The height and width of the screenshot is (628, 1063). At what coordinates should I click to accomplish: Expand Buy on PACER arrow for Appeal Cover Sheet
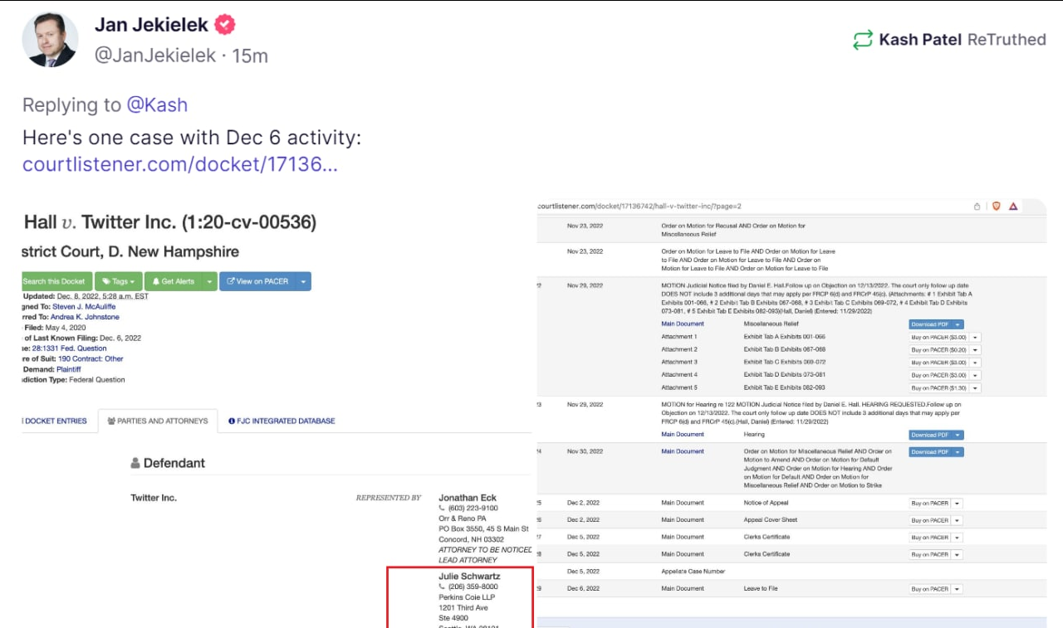957,520
